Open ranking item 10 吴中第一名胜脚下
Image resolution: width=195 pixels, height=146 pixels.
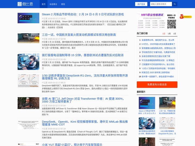158,77
